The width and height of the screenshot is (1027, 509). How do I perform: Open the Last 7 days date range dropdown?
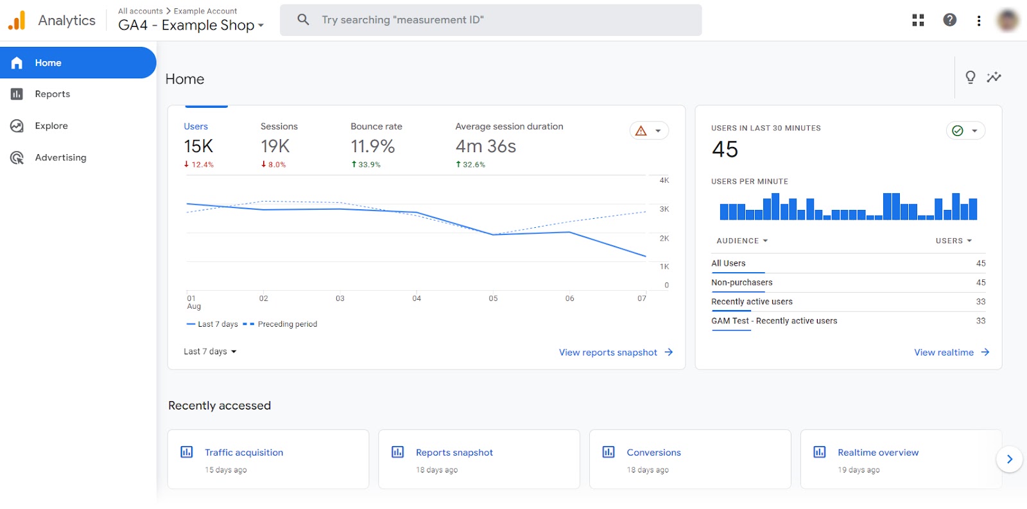click(210, 352)
